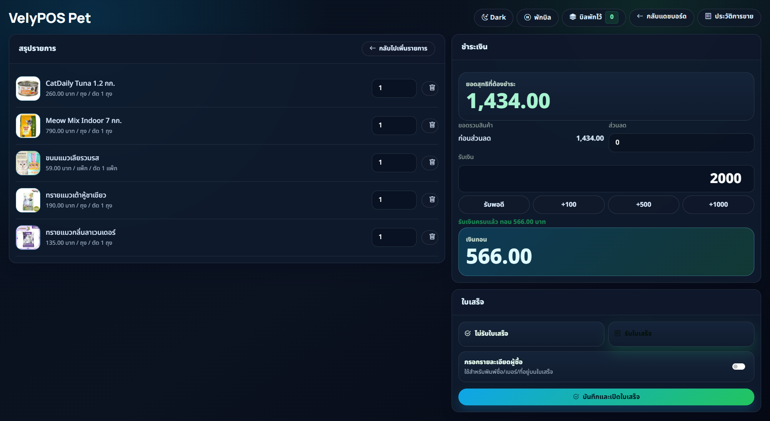This screenshot has height=421, width=770.
Task: Add +1000 to received amount
Action: (718, 205)
